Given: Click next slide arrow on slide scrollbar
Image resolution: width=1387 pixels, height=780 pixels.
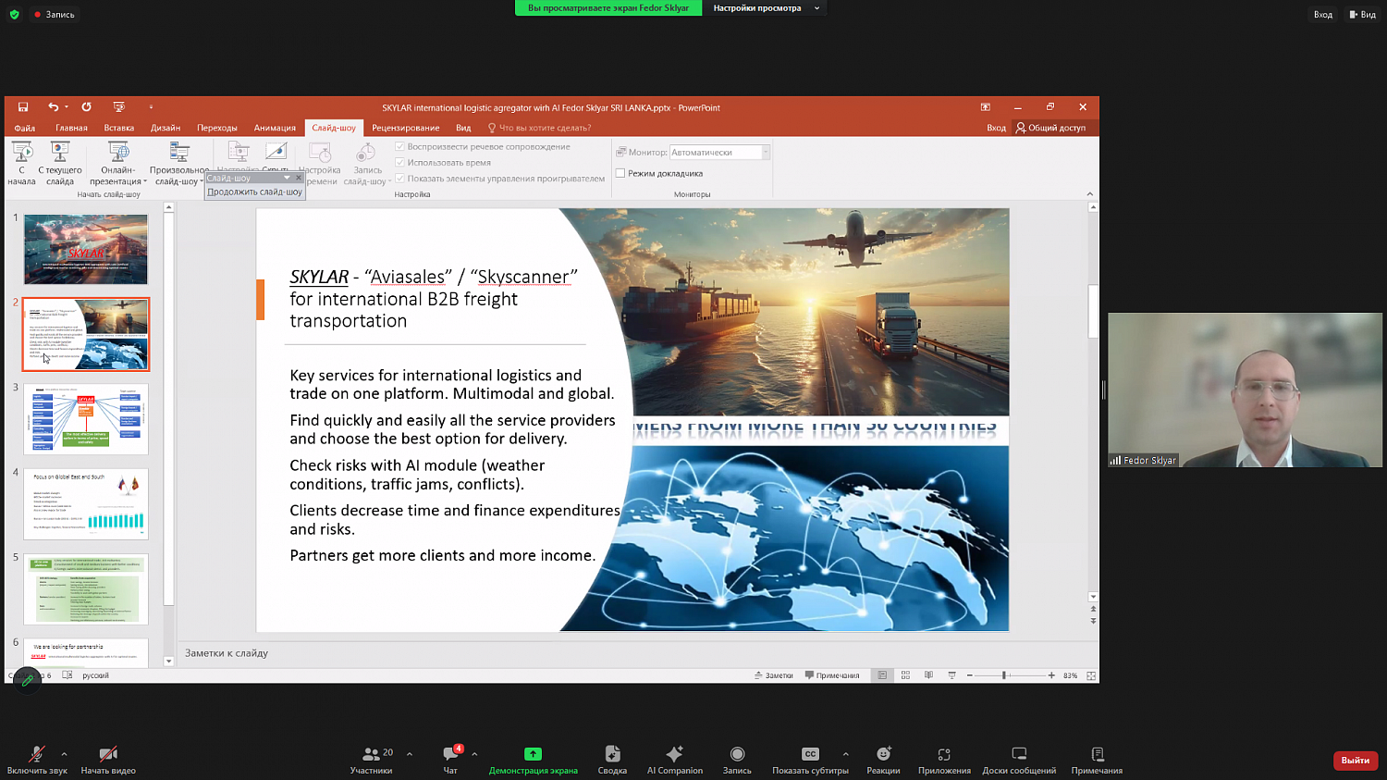Looking at the screenshot, I should tap(1093, 621).
